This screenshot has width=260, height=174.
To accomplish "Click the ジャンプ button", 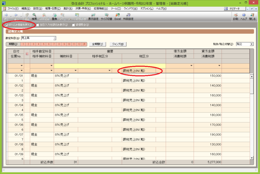I will [118, 44].
